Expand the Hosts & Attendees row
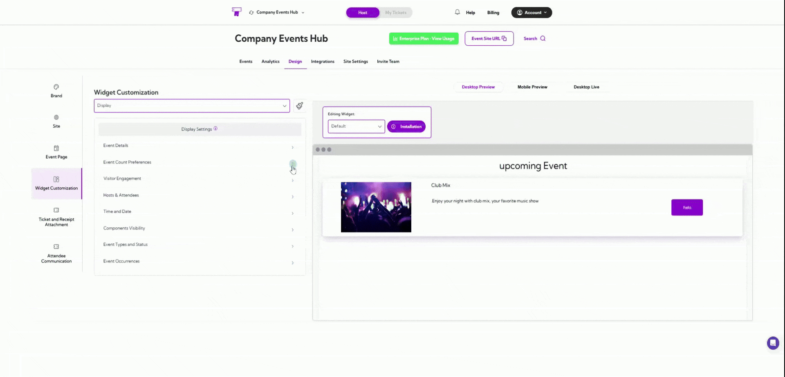 point(200,195)
